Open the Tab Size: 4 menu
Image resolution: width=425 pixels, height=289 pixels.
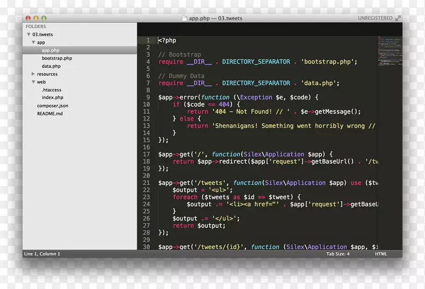point(338,254)
